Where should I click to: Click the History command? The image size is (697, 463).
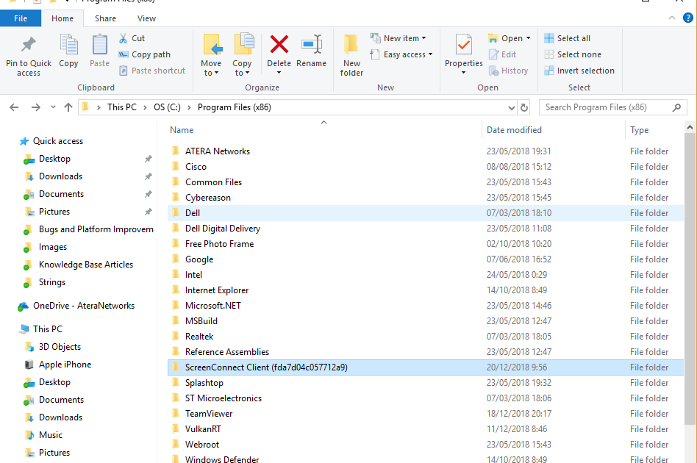508,71
